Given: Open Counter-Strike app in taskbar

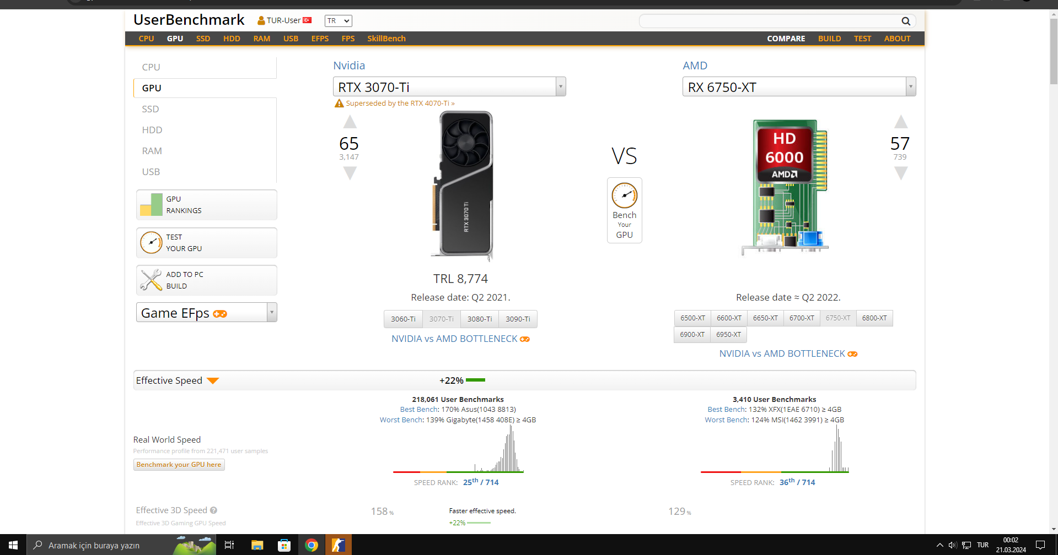Looking at the screenshot, I should coord(338,545).
